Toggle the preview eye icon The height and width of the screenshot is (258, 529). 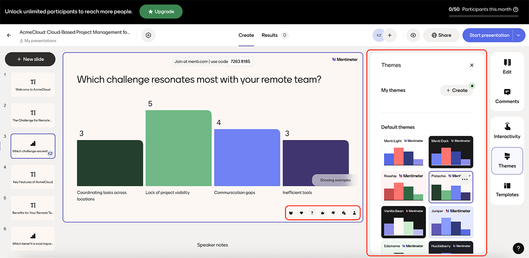413,35
